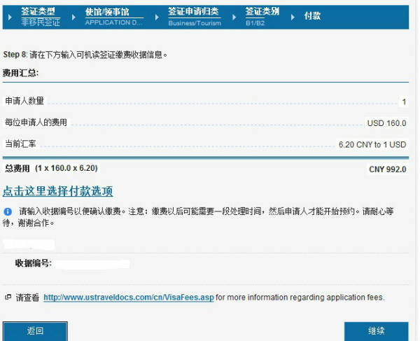420x341 pixels.
Task: Click the 6.20 CNY to 1 USD rate
Action: pyautogui.click(x=372, y=145)
